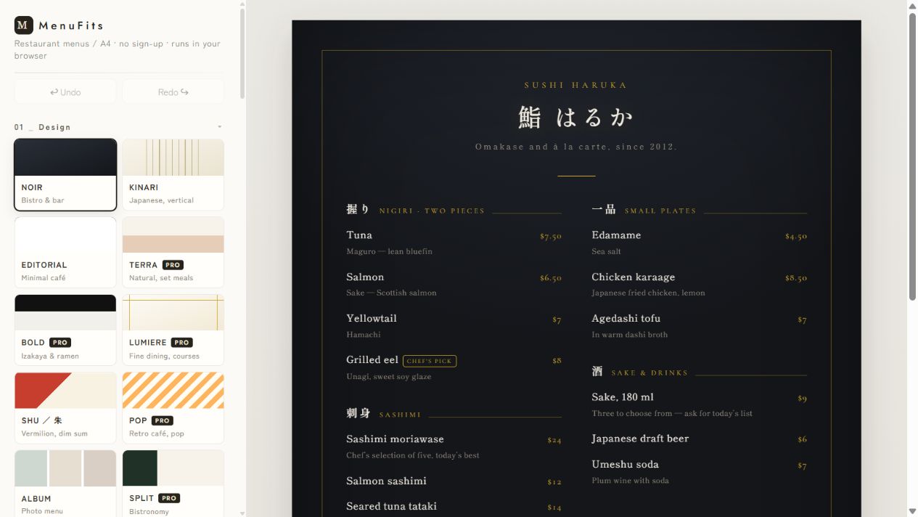Click 'Sake — Scottish salmon' description

(392, 293)
